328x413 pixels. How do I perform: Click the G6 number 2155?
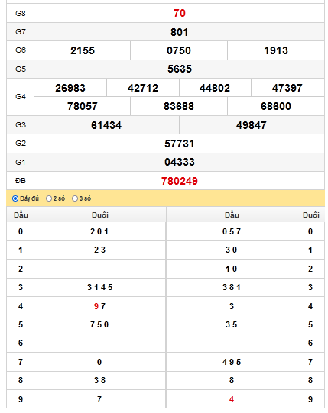click(x=83, y=50)
